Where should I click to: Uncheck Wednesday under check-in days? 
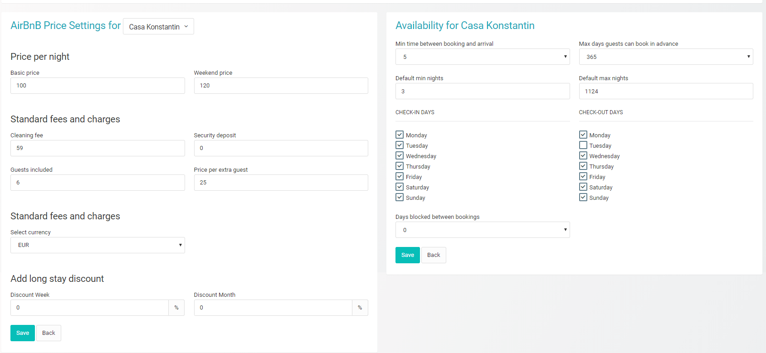400,155
